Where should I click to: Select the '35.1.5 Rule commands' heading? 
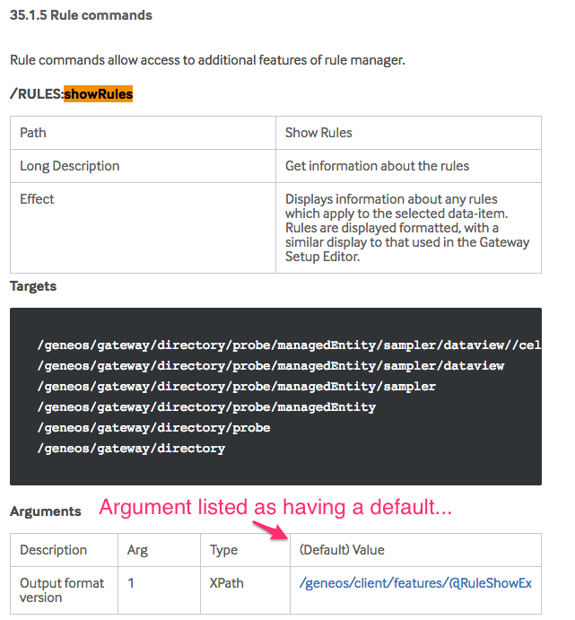coord(81,15)
